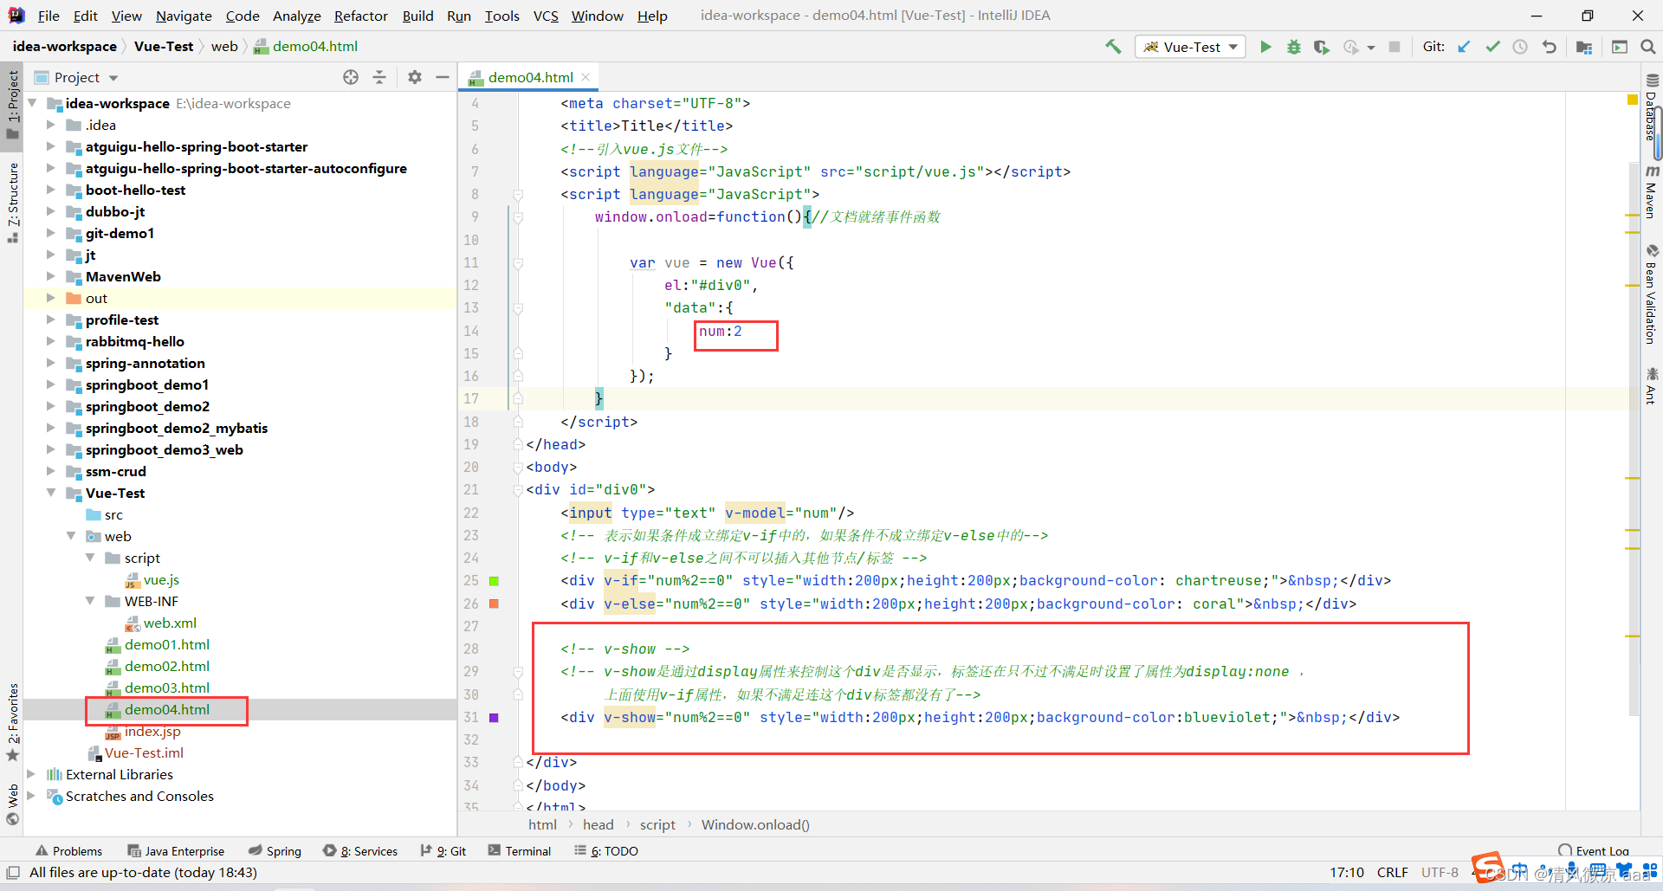Image resolution: width=1663 pixels, height=891 pixels.
Task: Expand the springboot_demo1 module
Action: pyautogui.click(x=51, y=384)
